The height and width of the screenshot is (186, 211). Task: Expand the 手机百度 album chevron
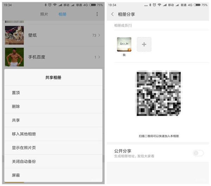coord(99,57)
